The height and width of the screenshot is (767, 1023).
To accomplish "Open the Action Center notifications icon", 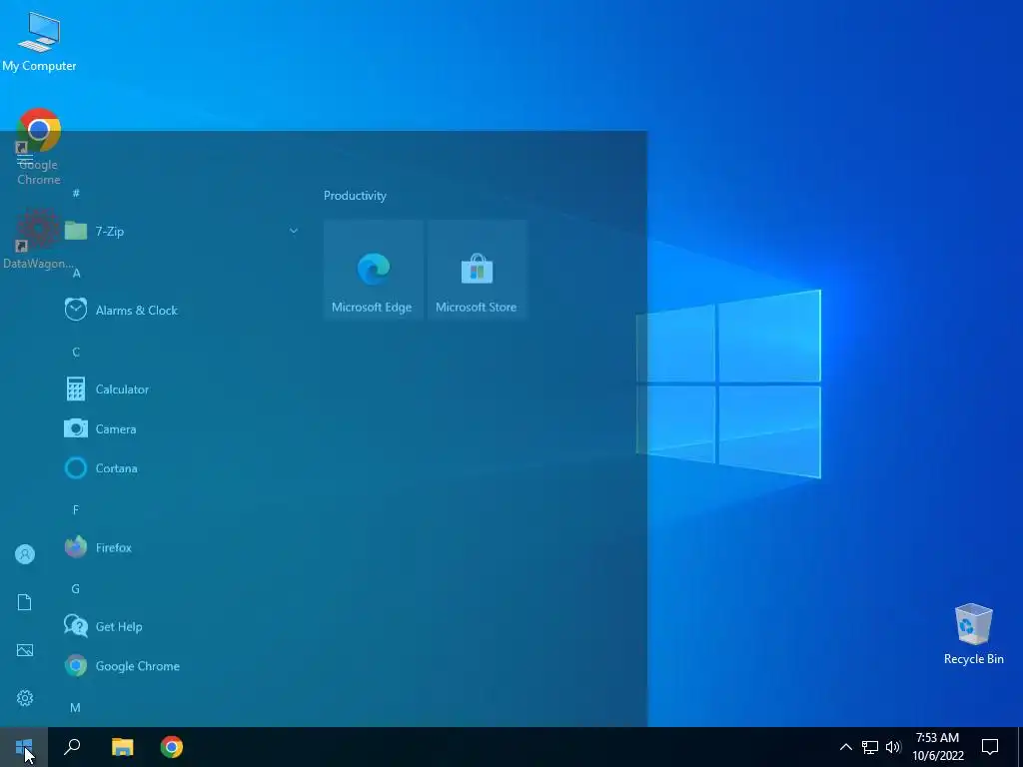I will point(990,747).
